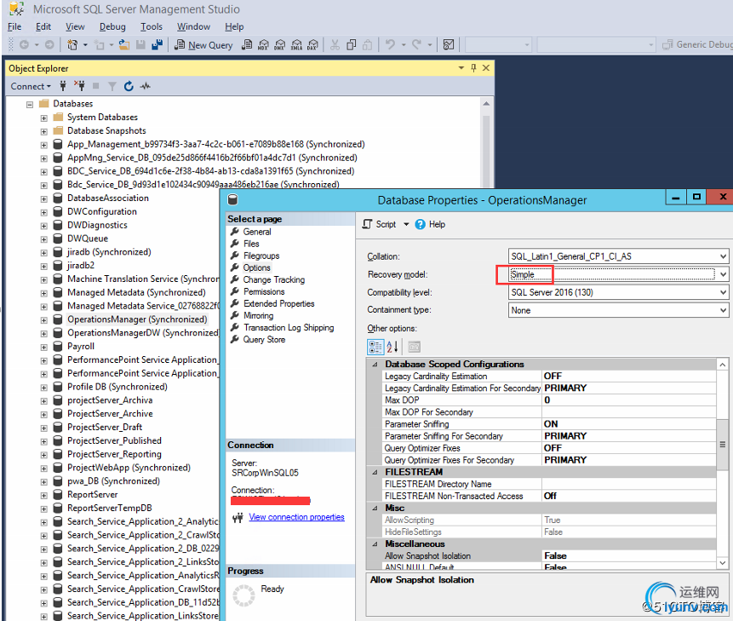The height and width of the screenshot is (621, 733).
Task: Open the Debug menu
Action: click(x=112, y=26)
